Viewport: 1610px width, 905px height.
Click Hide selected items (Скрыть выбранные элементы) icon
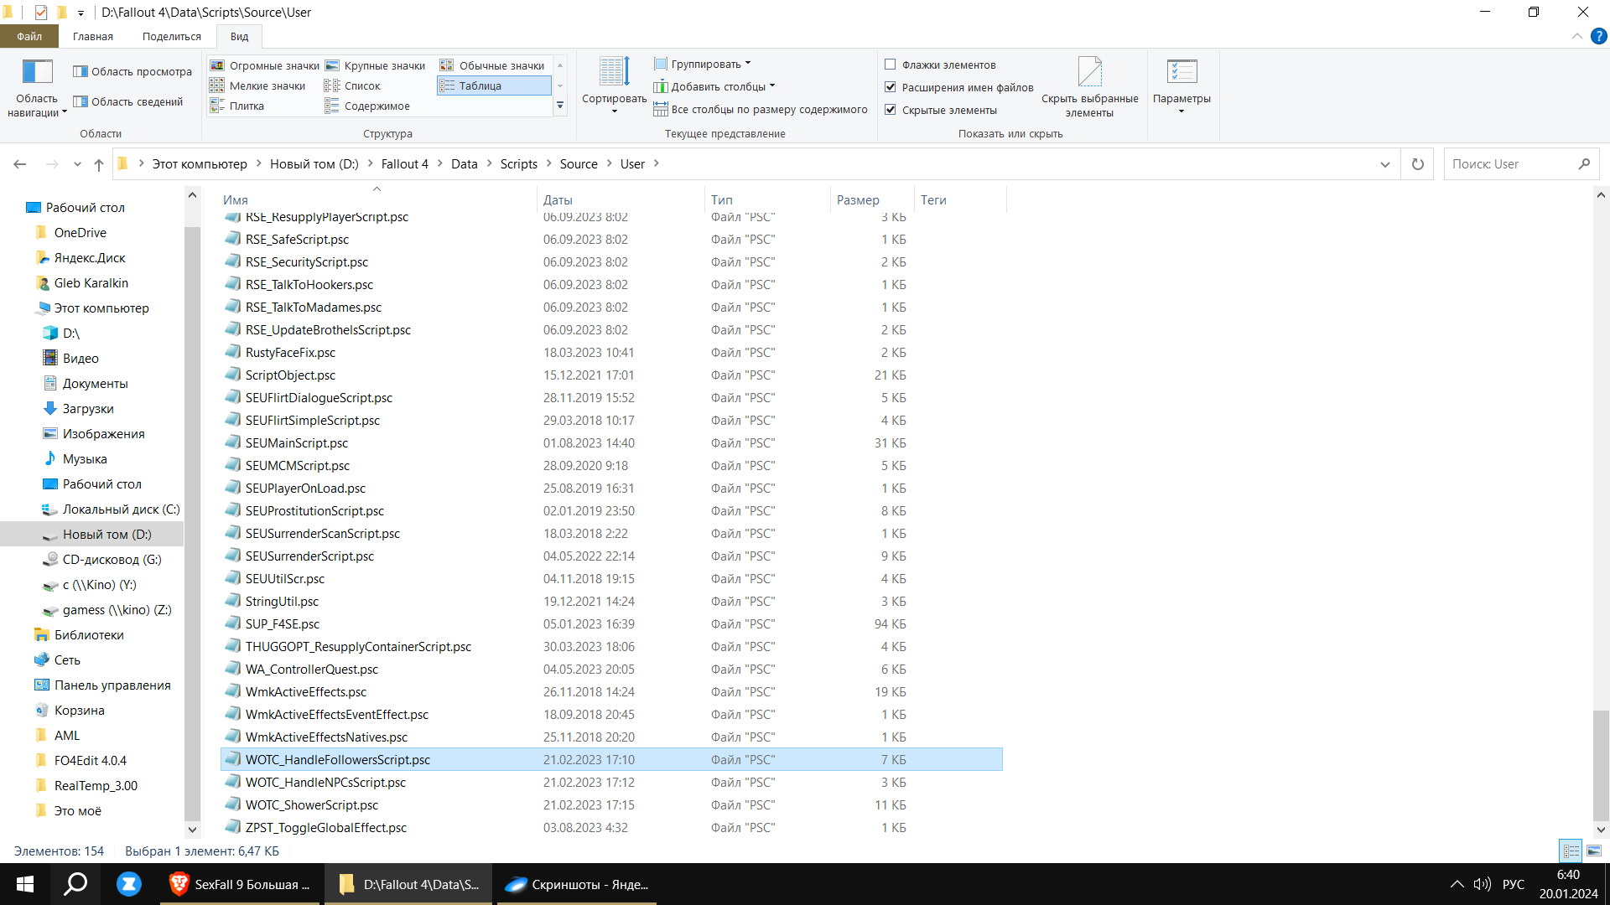pyautogui.click(x=1089, y=73)
